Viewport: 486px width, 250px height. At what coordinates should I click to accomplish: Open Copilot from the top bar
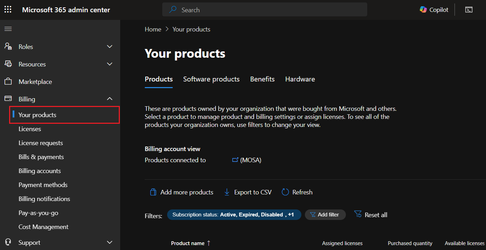click(x=434, y=10)
